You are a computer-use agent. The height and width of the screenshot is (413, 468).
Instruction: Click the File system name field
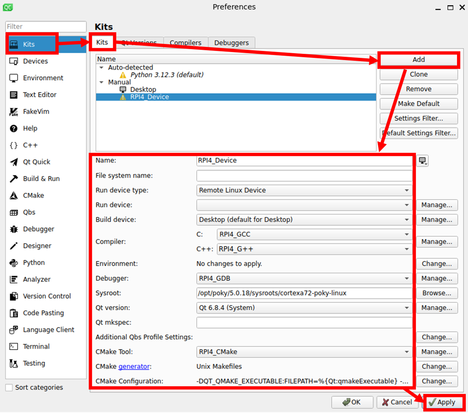[304, 175]
